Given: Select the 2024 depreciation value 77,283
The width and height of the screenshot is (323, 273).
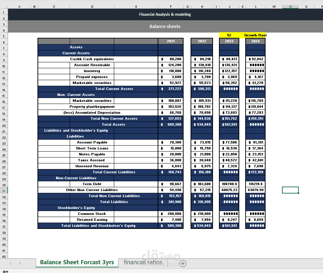Looking at the screenshot, I should [x=255, y=113].
